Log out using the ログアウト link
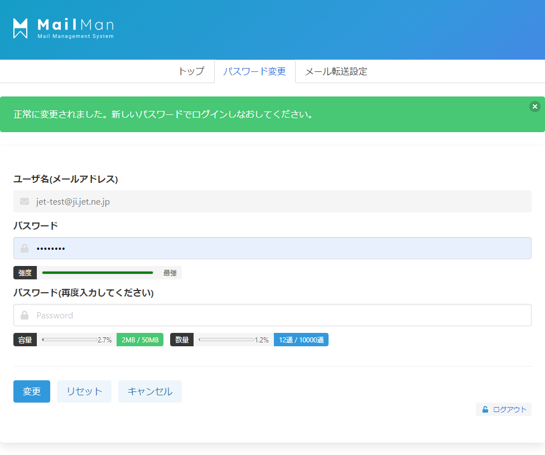545x455 pixels. [509, 409]
